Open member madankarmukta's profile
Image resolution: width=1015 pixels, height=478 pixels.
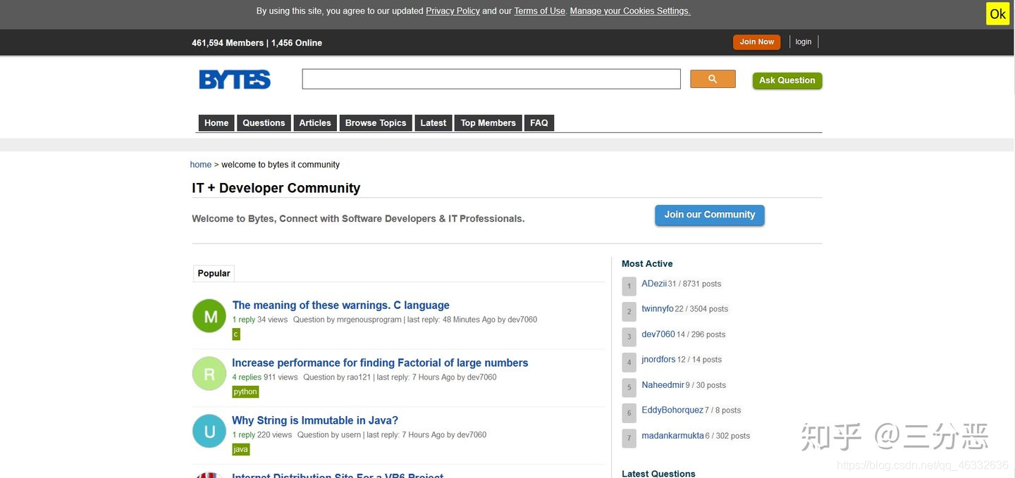coord(672,436)
